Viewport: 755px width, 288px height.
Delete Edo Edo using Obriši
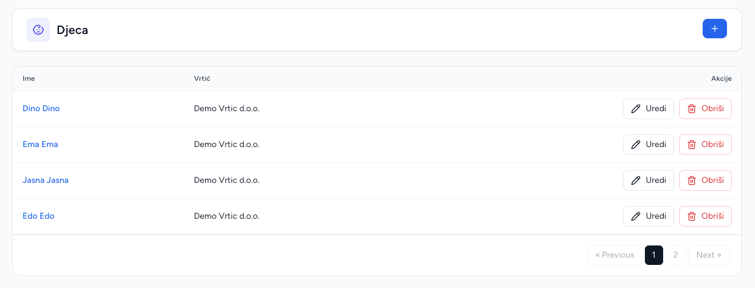coord(705,216)
